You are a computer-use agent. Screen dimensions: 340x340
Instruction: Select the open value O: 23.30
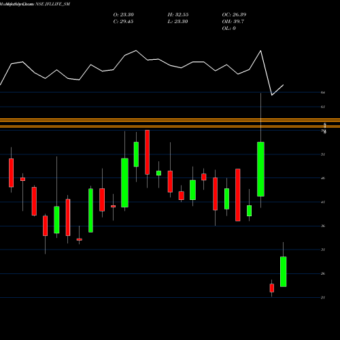coord(124,15)
